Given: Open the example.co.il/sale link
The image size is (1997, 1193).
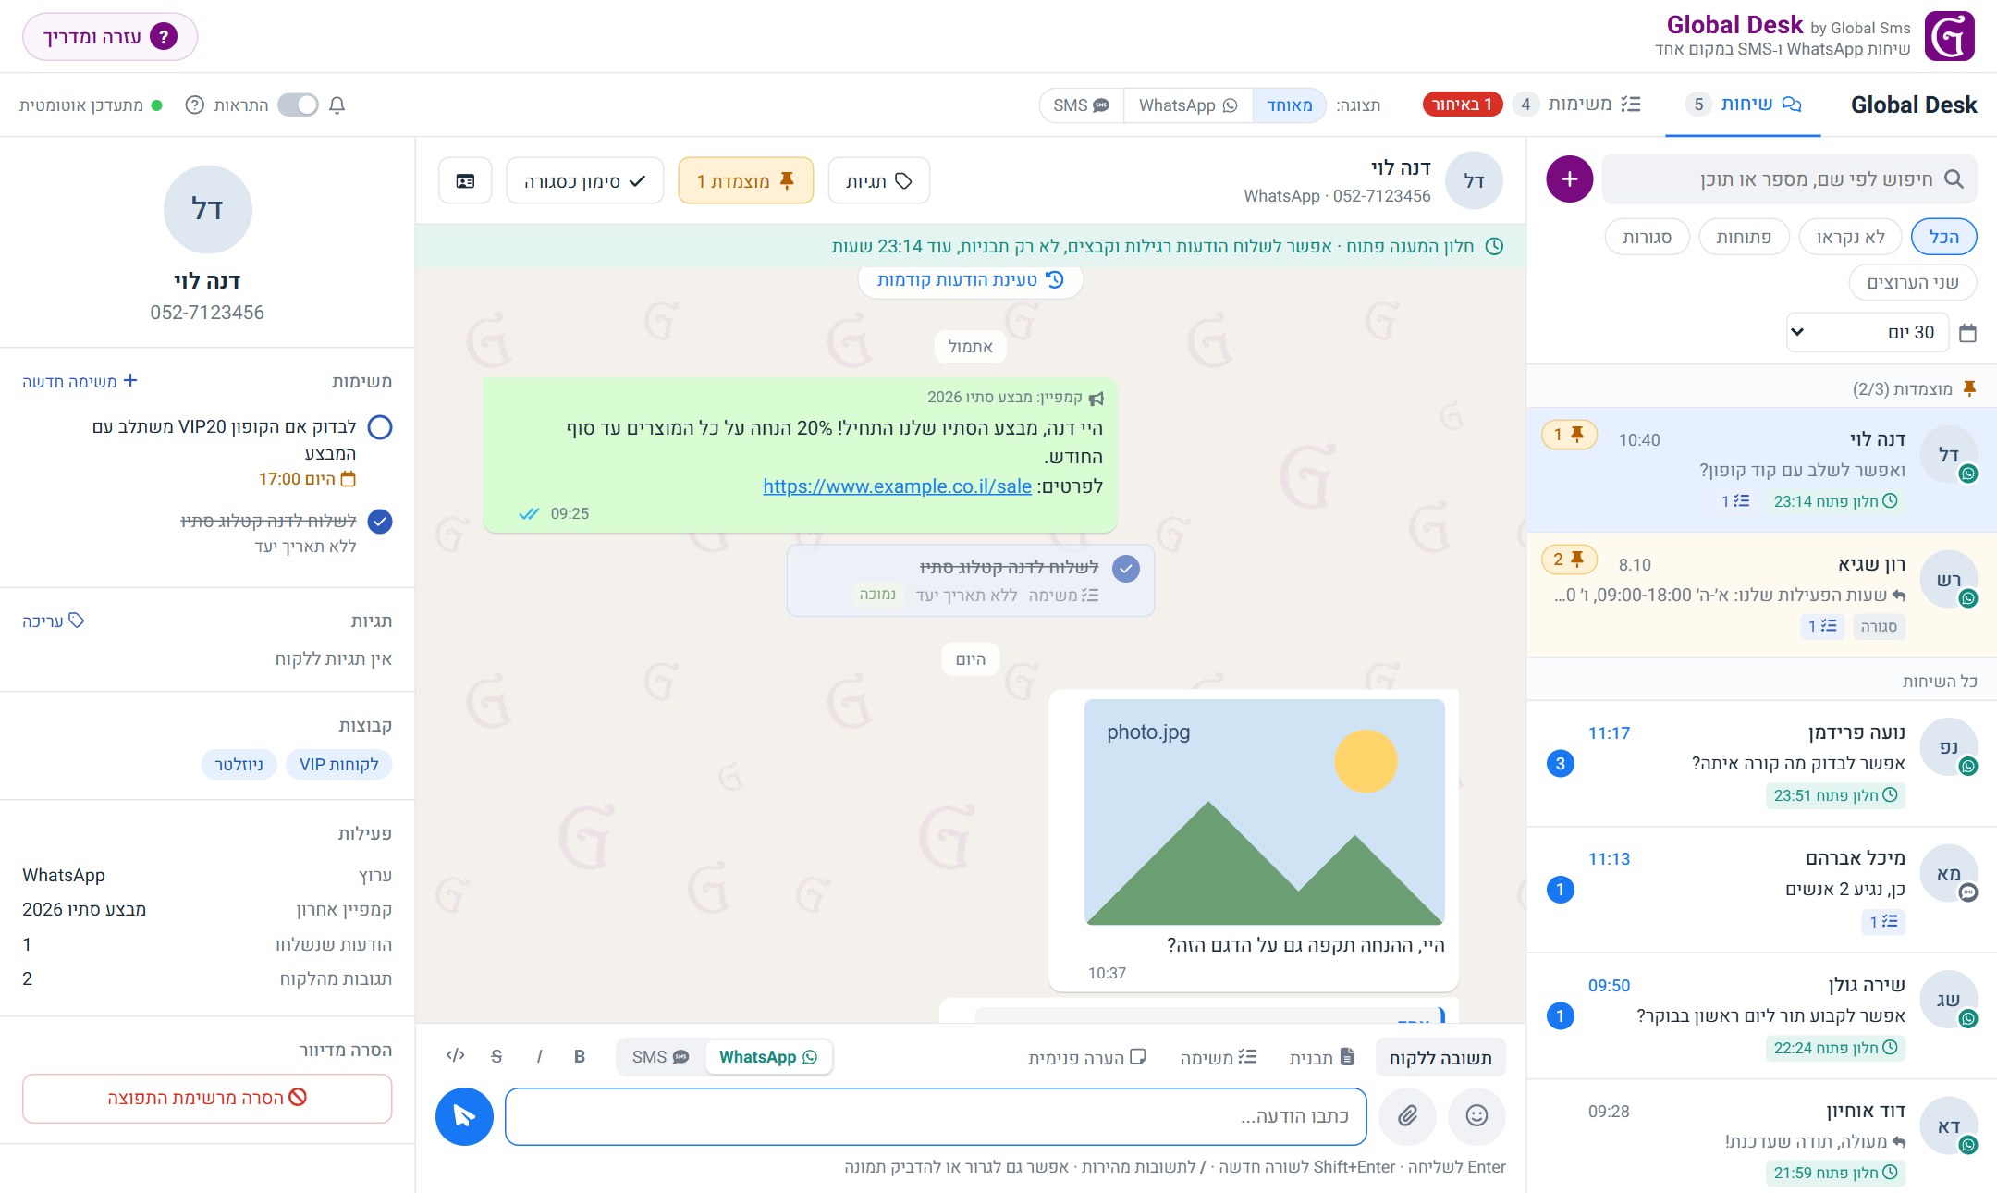Looking at the screenshot, I should tap(897, 486).
